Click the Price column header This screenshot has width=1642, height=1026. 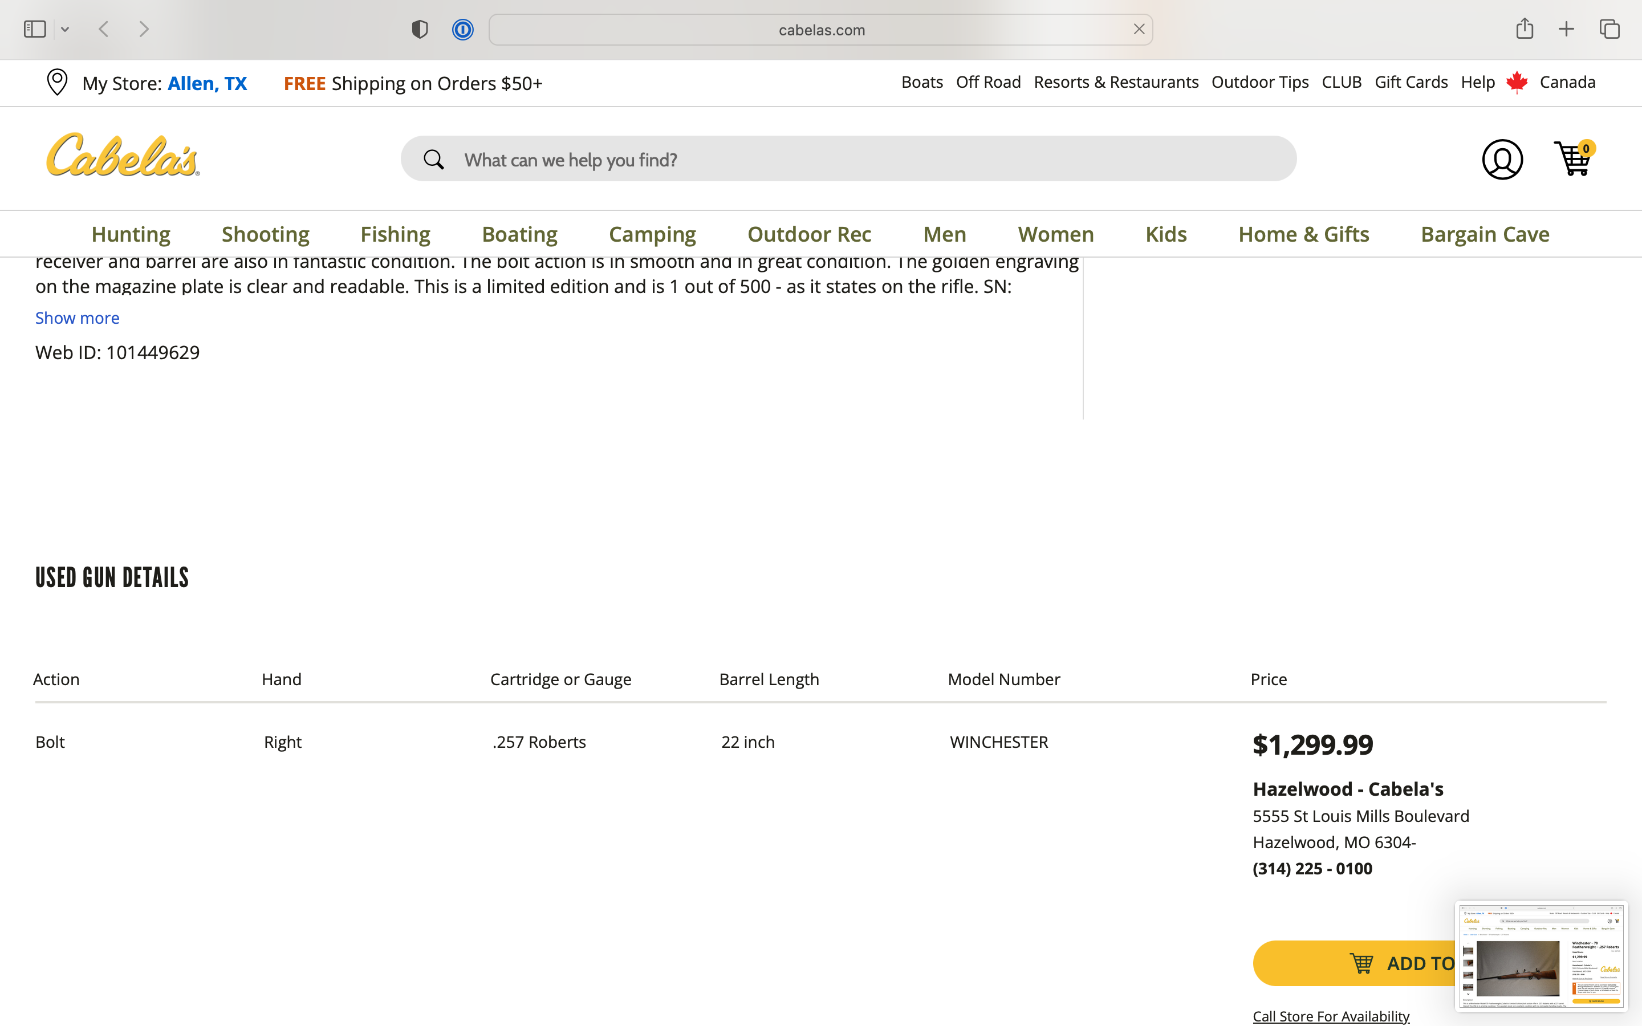(x=1268, y=679)
